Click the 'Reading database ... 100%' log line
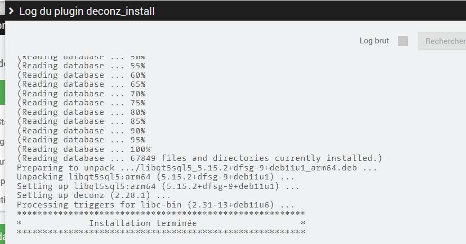Viewport: 466px width, 244px height. pyautogui.click(x=84, y=149)
